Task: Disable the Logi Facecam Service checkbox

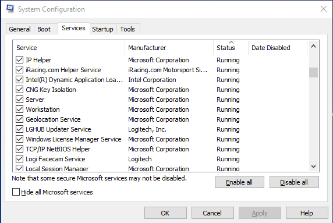Action: pyautogui.click(x=20, y=159)
